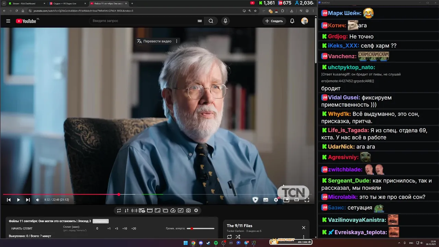Toggle playlist loop in 9/11 Files panel
This screenshot has width=439, height=247.
click(229, 237)
